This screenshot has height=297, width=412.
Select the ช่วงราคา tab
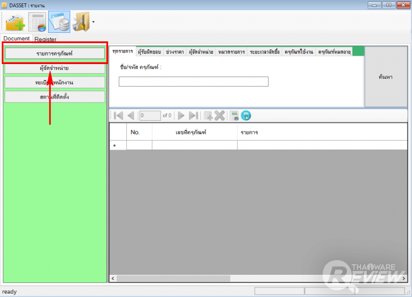[175, 52]
